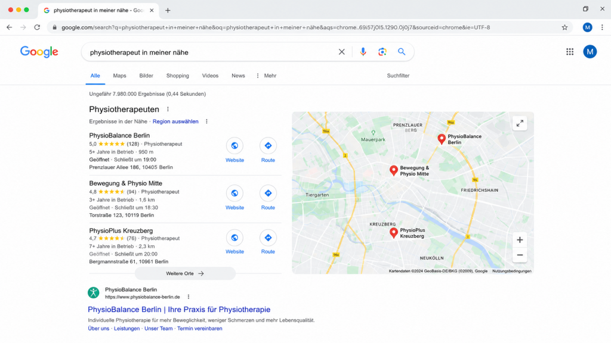Get route to Bewegung & Physio Mitte
Viewport: 611px width, 343px height.
pyautogui.click(x=268, y=193)
